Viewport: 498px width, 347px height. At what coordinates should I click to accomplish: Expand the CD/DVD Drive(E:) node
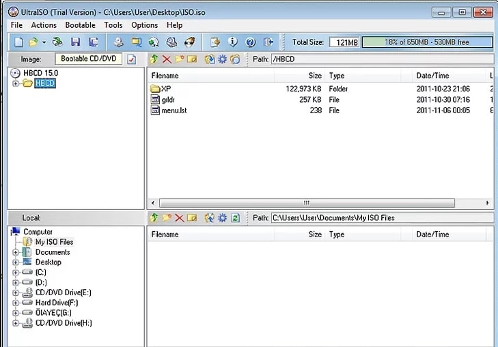(15, 293)
